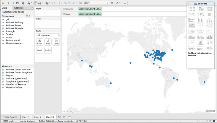Open presentation mode icon

point(125,3)
